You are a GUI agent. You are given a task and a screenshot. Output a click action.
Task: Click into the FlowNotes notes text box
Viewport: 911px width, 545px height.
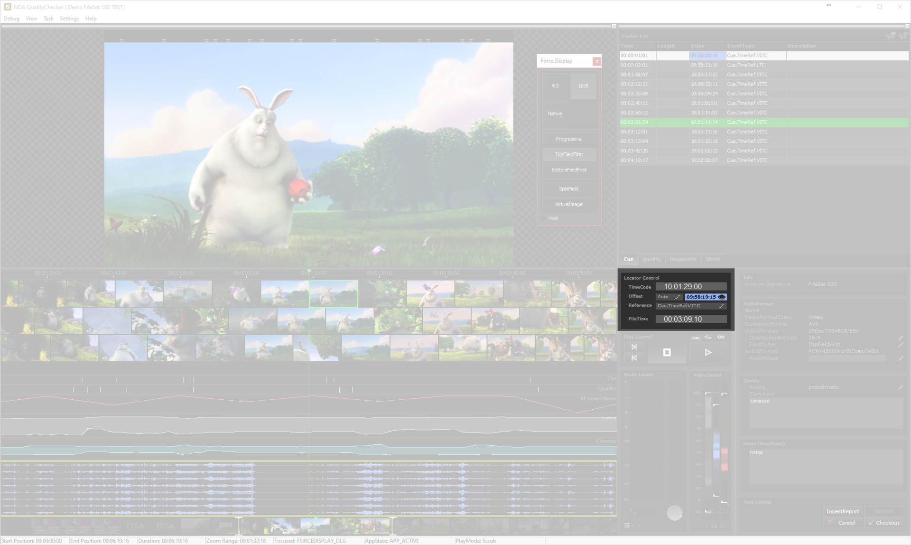[x=826, y=467]
